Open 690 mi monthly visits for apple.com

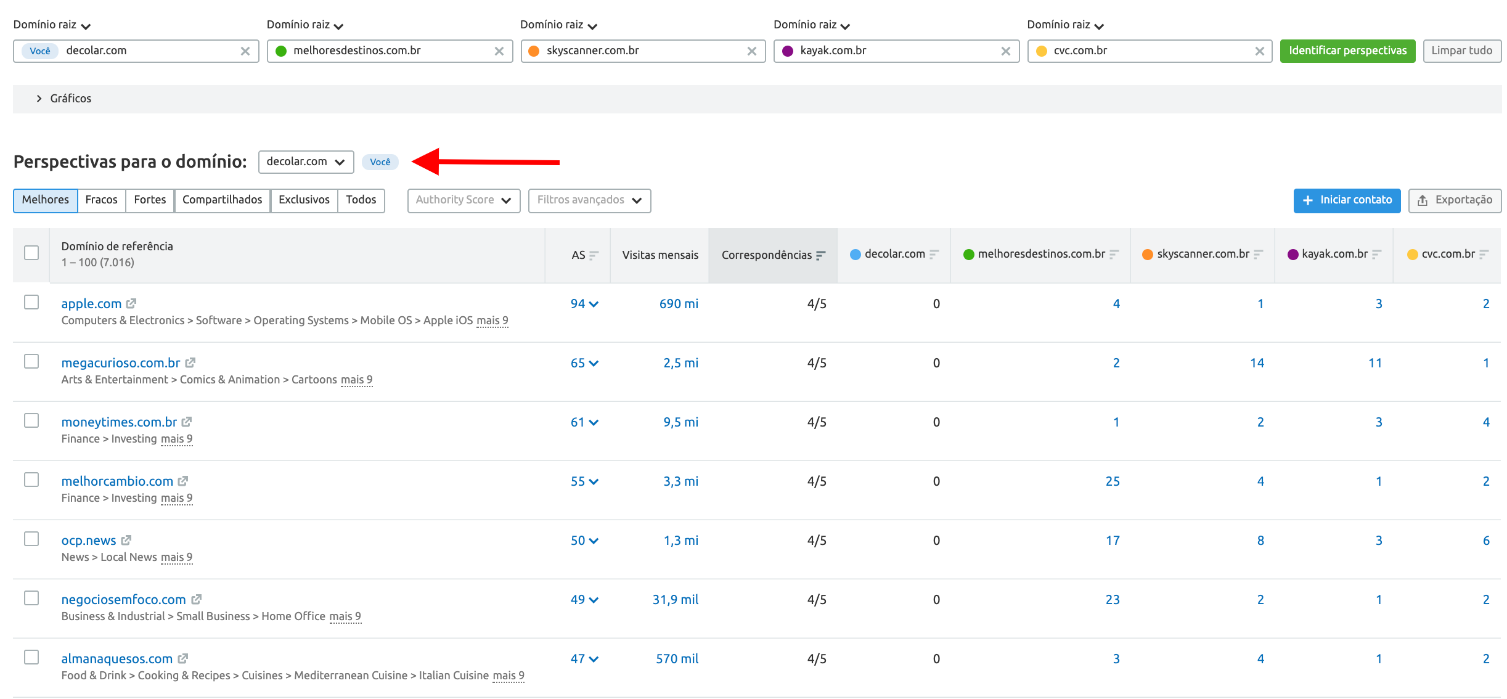(x=679, y=304)
